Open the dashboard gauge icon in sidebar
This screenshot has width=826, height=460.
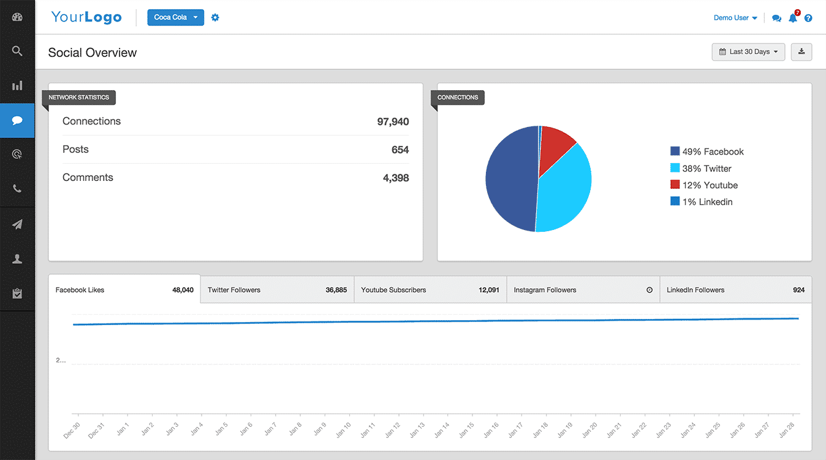click(x=17, y=17)
